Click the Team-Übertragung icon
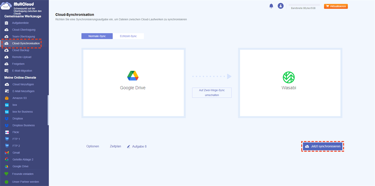Viewport: 375px width, 186px height. click(x=7, y=37)
